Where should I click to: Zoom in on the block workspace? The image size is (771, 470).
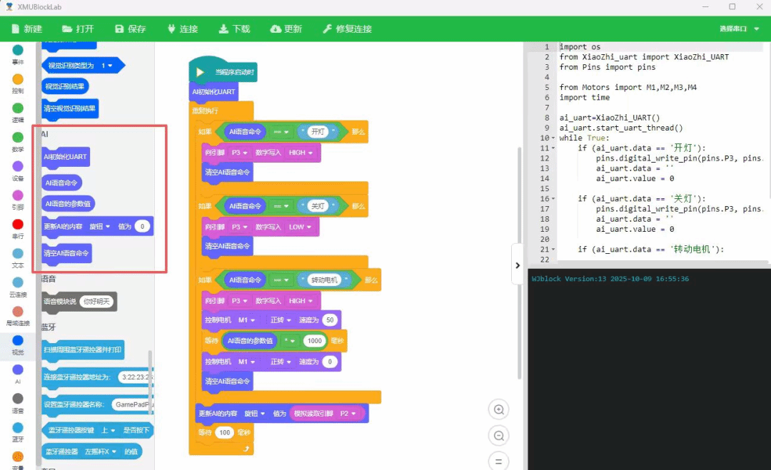coord(499,409)
